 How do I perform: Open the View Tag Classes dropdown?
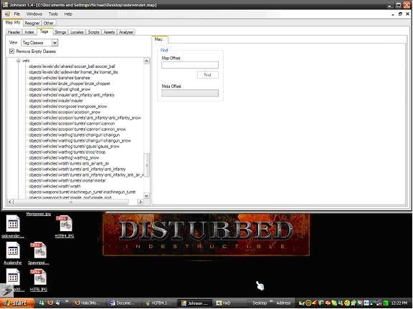click(54, 43)
